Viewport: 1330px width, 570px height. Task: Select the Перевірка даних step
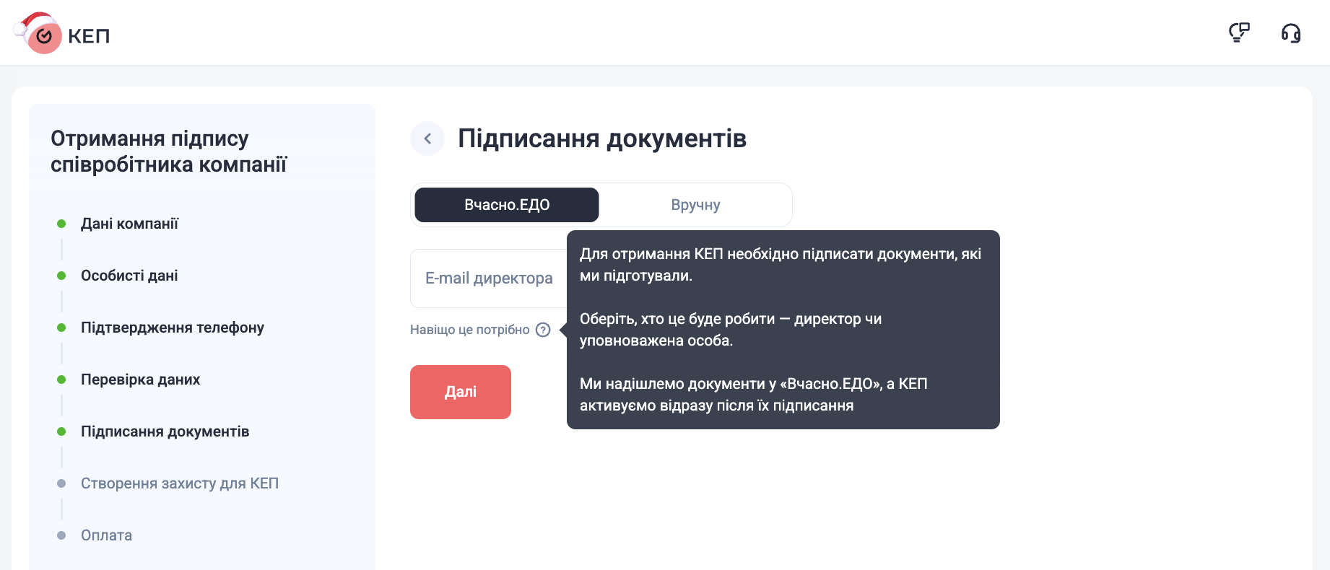click(140, 380)
